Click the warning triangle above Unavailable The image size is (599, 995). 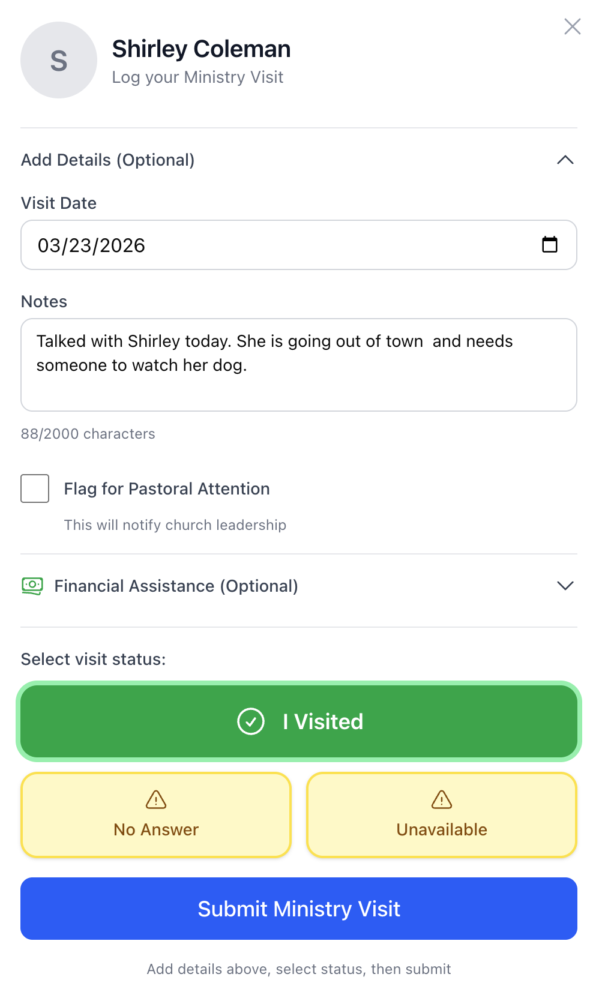pos(441,800)
